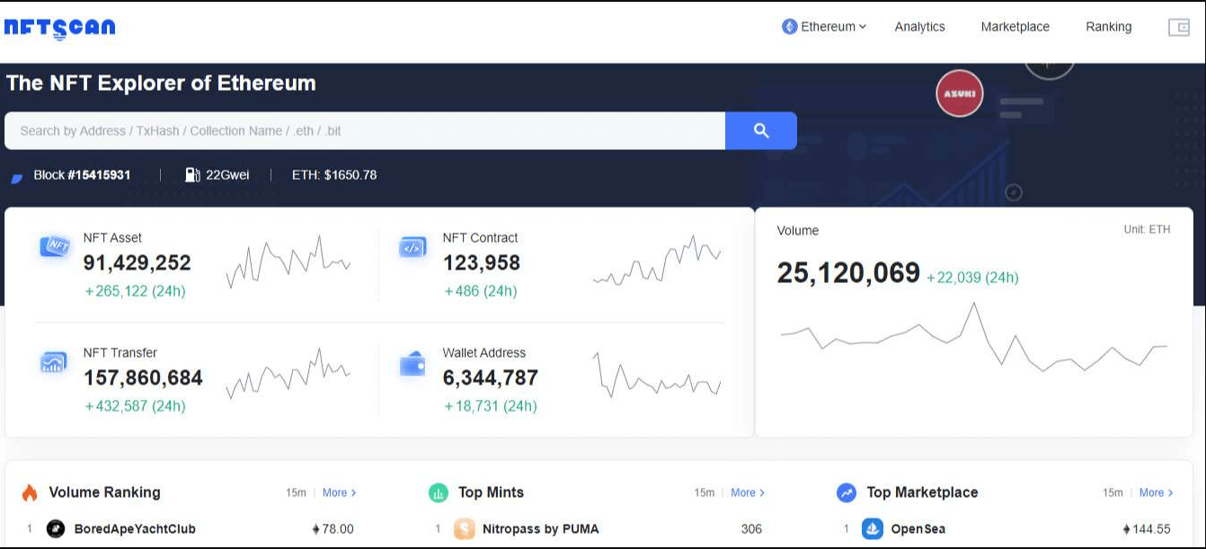Click NFT Asset count 91,429,252
1206x549 pixels.
137,263
